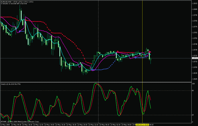Click the stochastic 20 level label
198x126 pixels.
(x=193, y=115)
